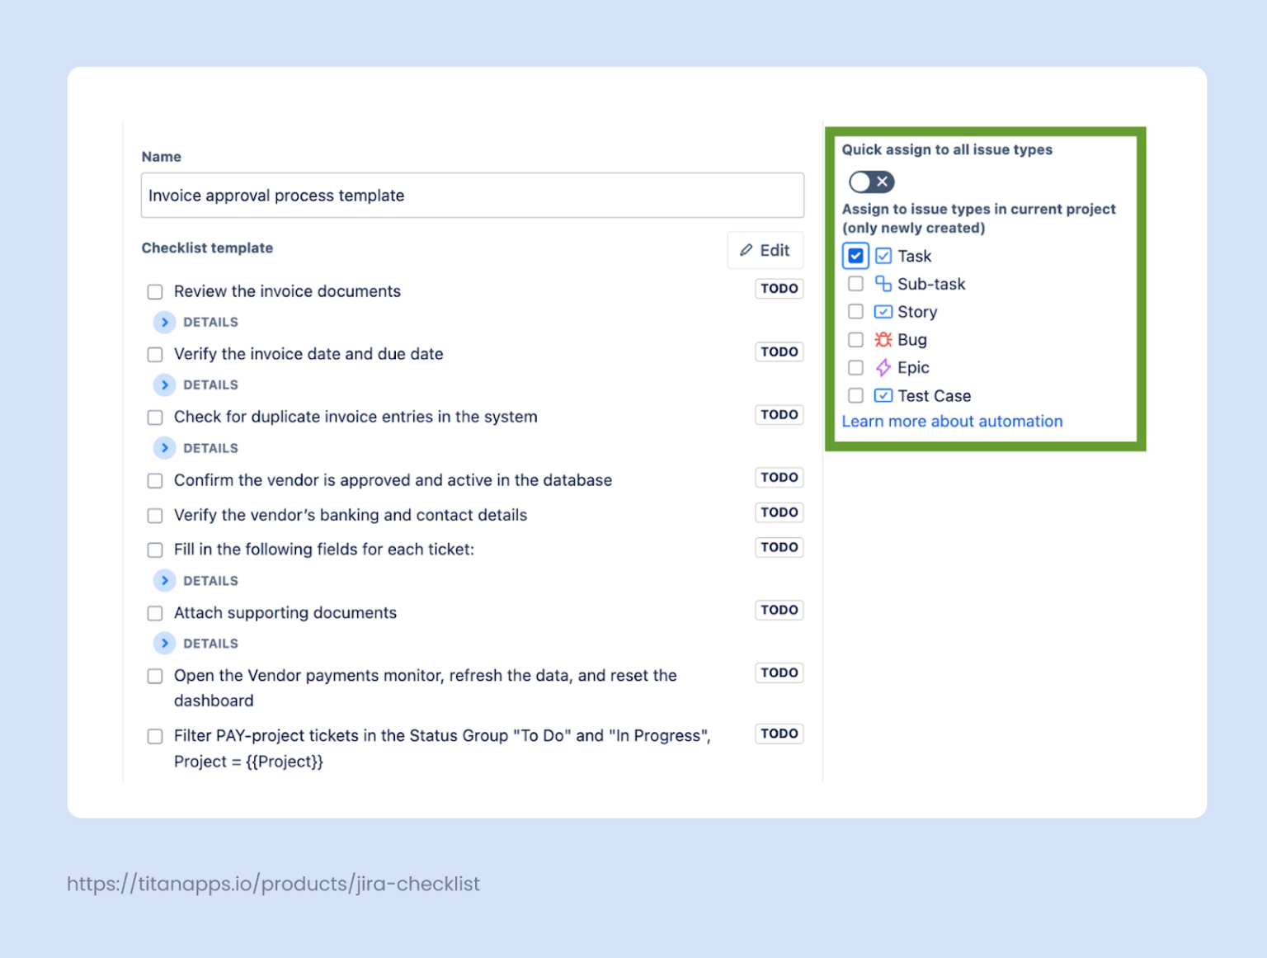Click the template Name input field
Viewport: 1267px width, 958px height.
point(473,196)
